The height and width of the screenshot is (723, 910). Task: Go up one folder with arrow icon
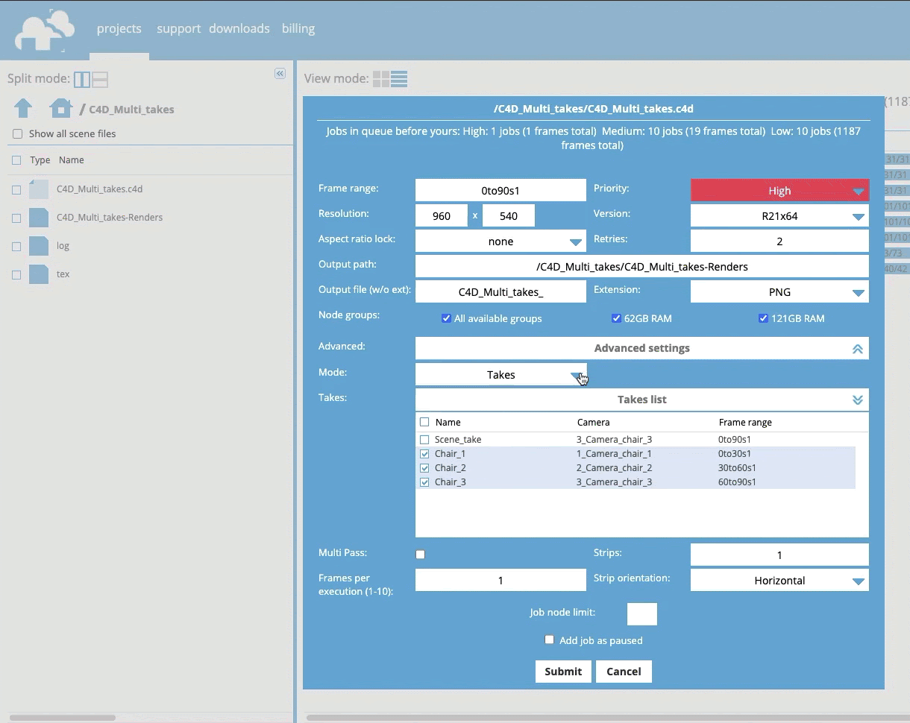pos(23,108)
